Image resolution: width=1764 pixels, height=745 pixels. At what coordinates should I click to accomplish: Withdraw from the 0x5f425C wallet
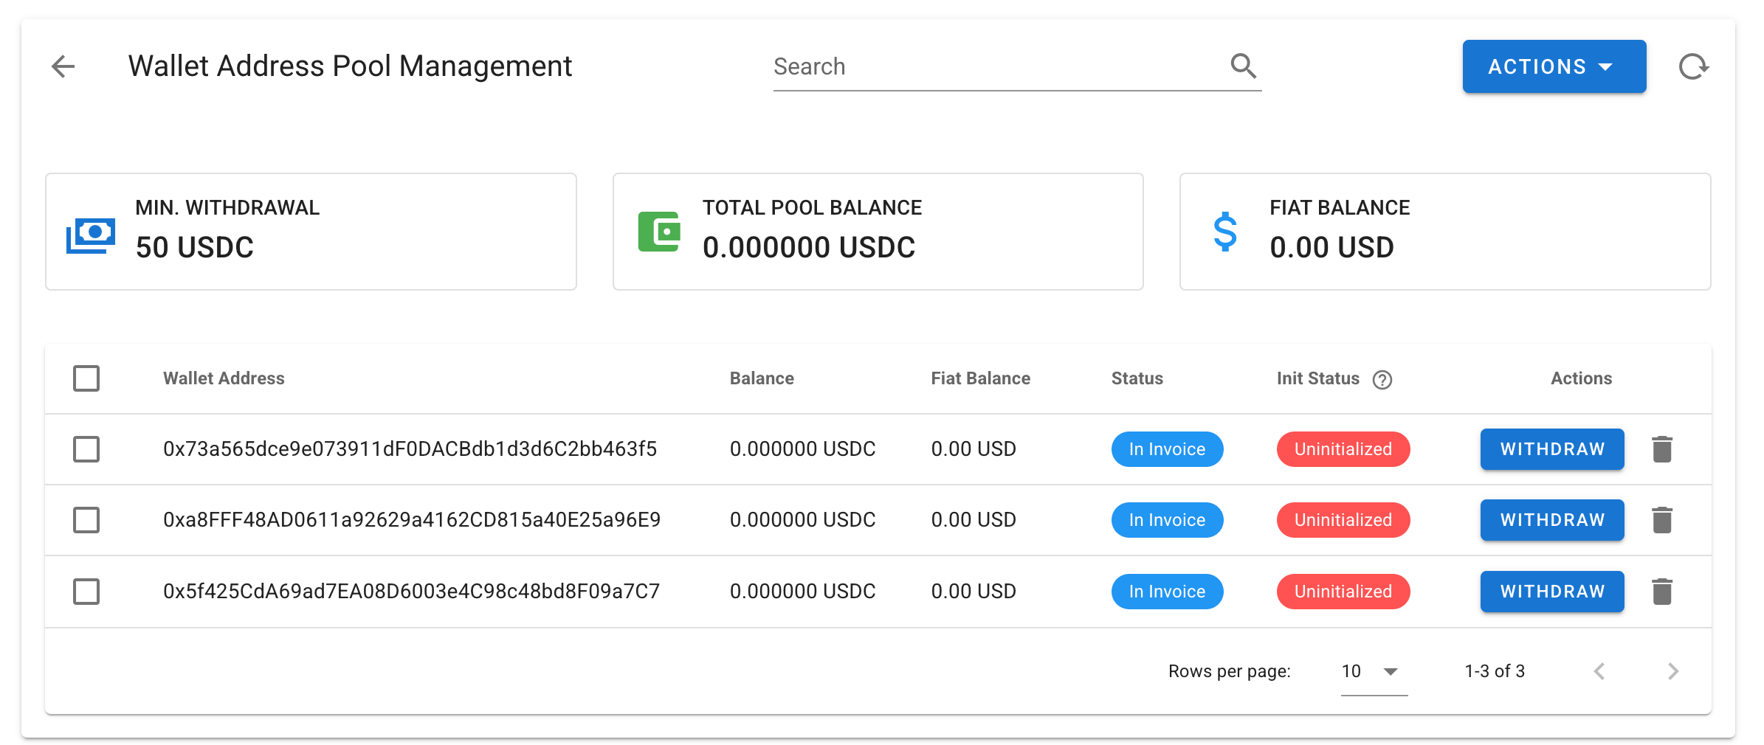click(x=1551, y=592)
